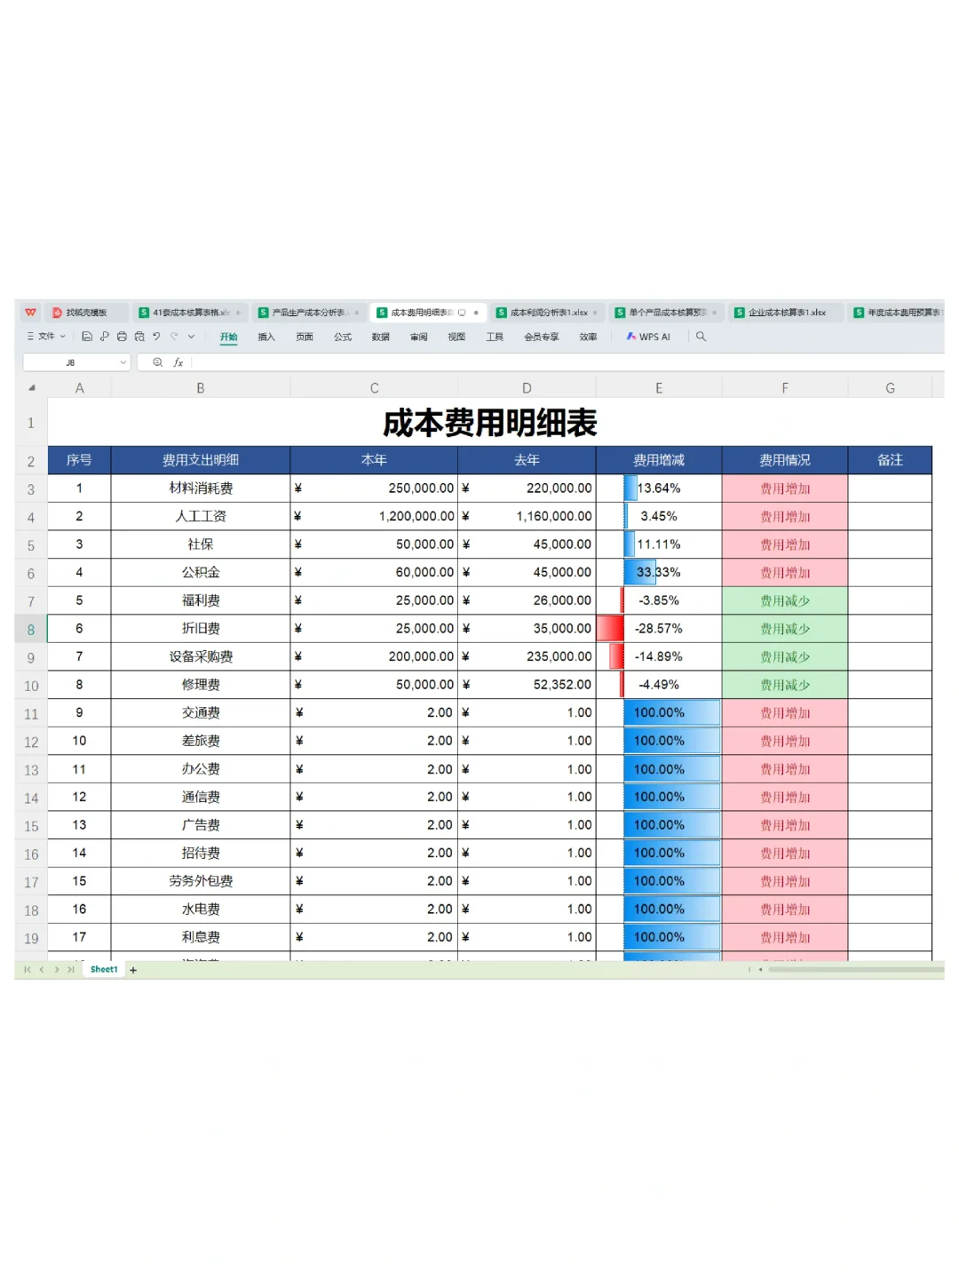
Task: Click the Print Preview icon
Action: (139, 337)
